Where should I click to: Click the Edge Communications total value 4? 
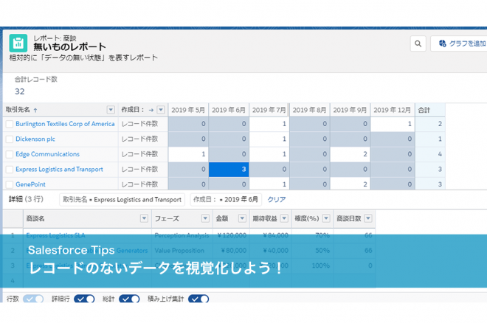[x=430, y=154]
